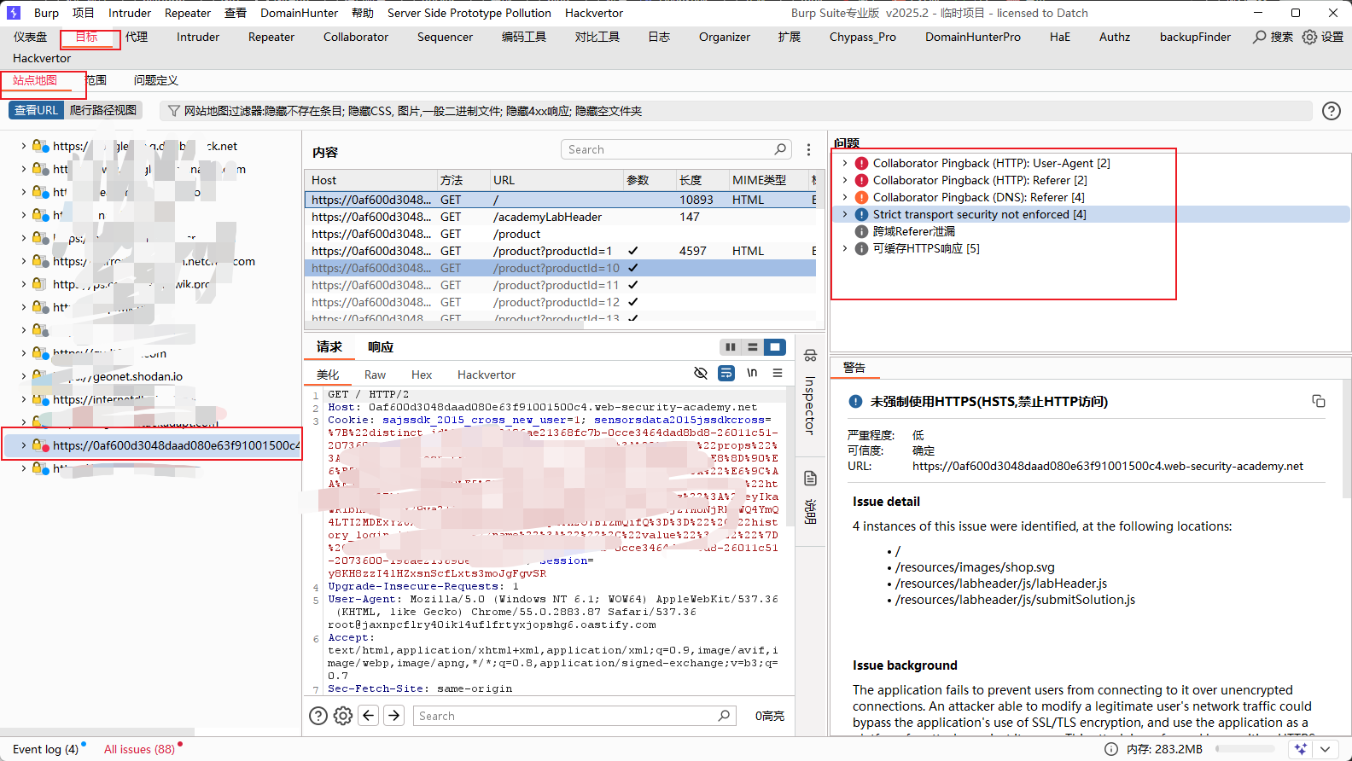Open the Repeater tab
This screenshot has width=1352, height=761.
271,37
